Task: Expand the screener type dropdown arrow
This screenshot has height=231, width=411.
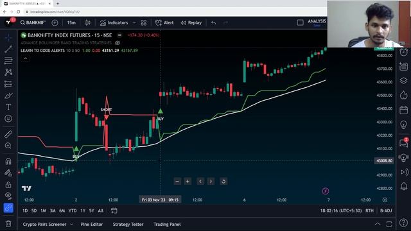Action: point(71,224)
